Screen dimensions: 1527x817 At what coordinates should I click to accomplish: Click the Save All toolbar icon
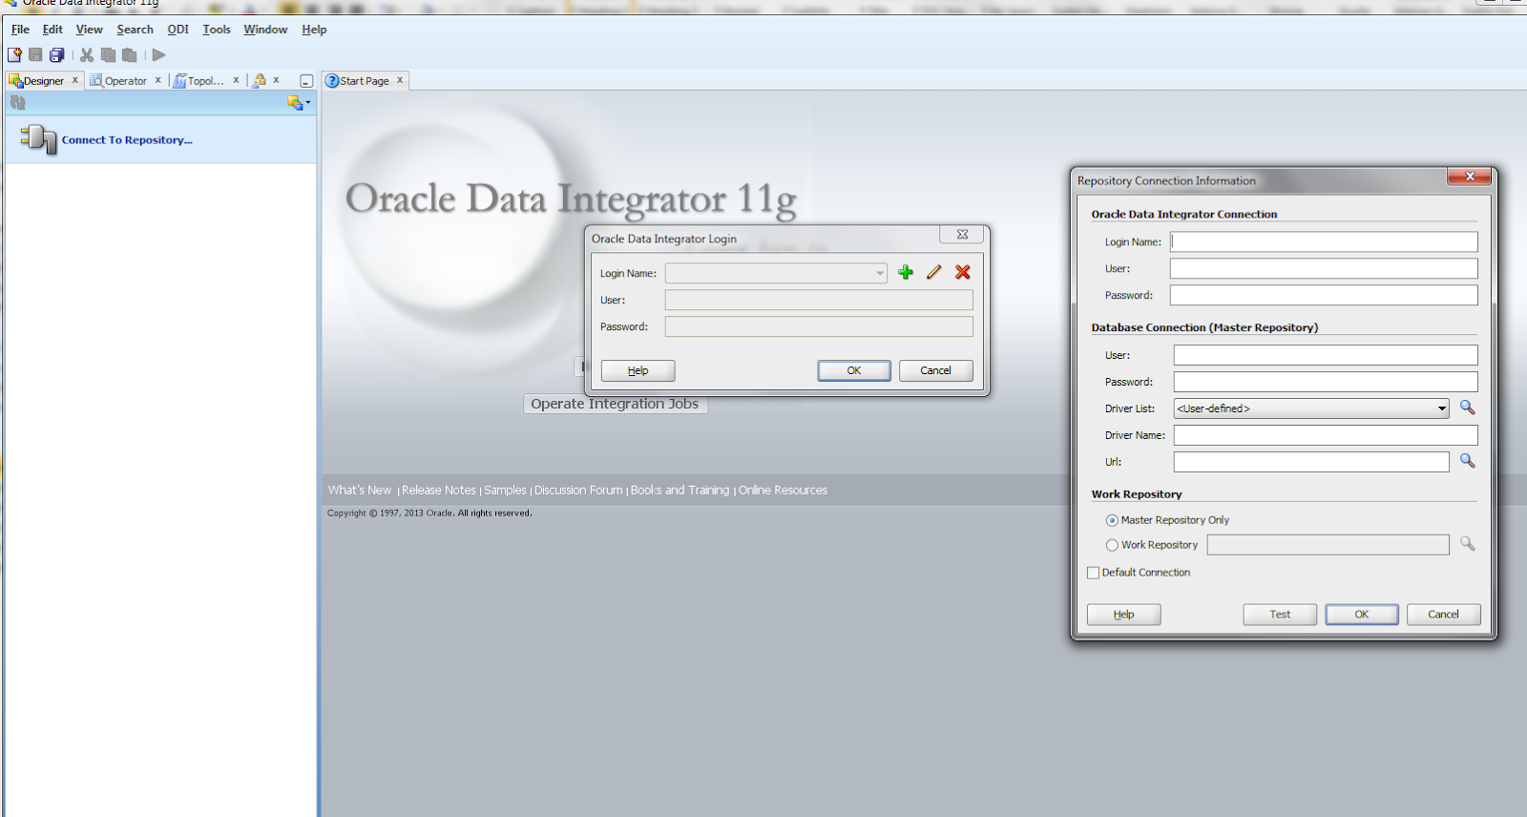[57, 55]
